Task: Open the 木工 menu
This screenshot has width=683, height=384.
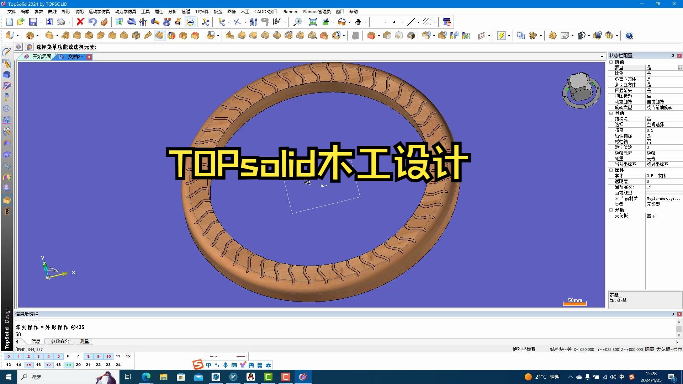Action: [x=245, y=11]
